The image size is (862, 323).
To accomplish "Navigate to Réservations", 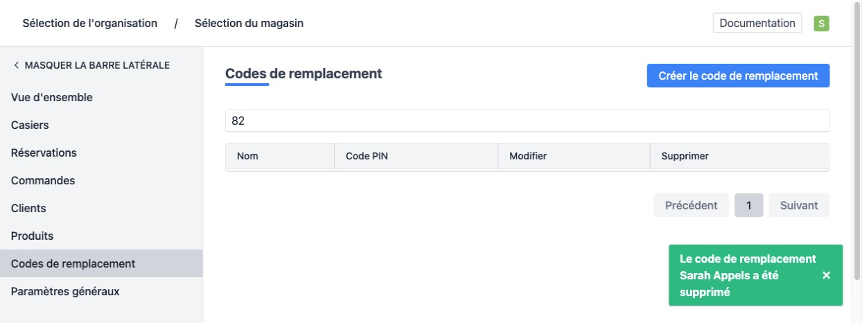I will (44, 152).
